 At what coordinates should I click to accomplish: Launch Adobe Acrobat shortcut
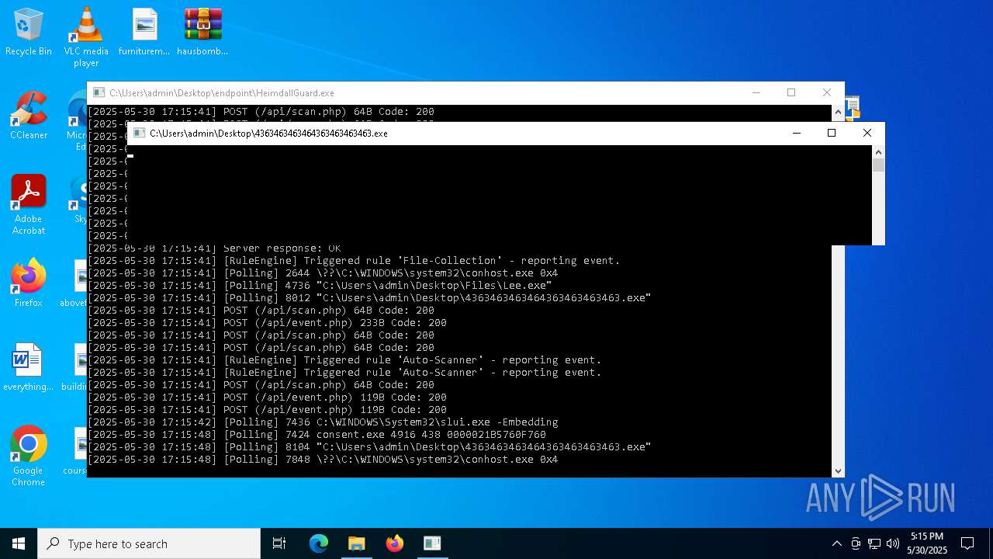tap(29, 205)
